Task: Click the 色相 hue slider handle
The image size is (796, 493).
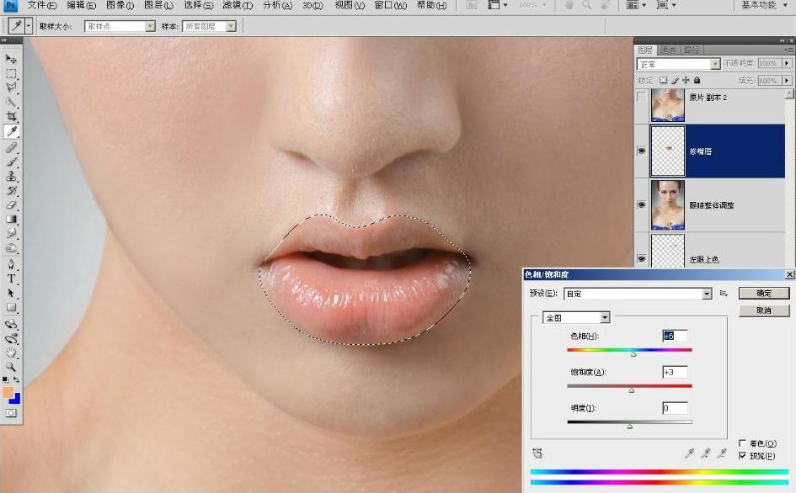Action: (633, 354)
